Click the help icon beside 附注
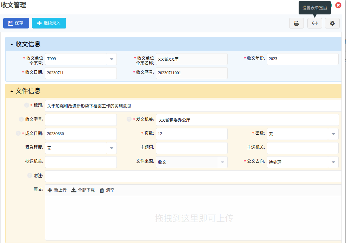Screen dimensions: 346x243 click(x=29, y=175)
